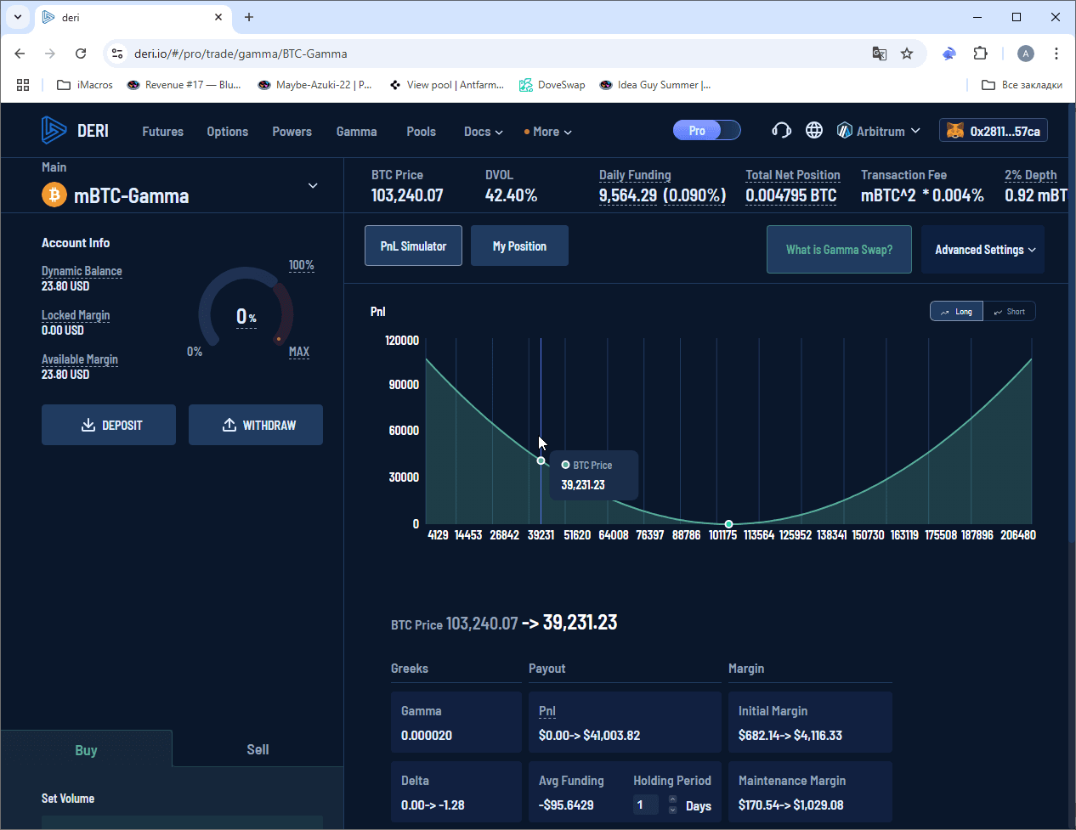Open the Revenue #17 bookmark
1076x830 pixels.
tap(184, 85)
